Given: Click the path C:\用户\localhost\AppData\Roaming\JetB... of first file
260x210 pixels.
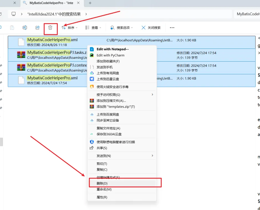Looking at the screenshot, I should click(x=140, y=40).
